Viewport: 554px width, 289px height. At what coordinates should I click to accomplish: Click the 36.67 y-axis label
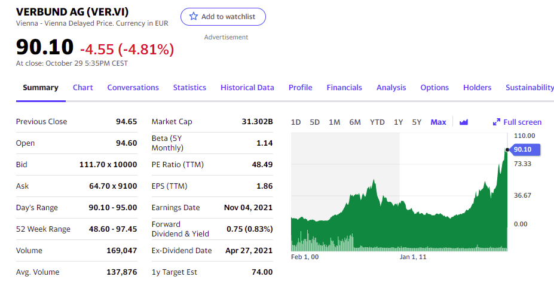point(522,195)
